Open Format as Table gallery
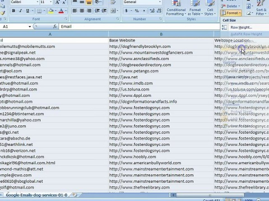This screenshot has width=269, height=201. [195, 8]
